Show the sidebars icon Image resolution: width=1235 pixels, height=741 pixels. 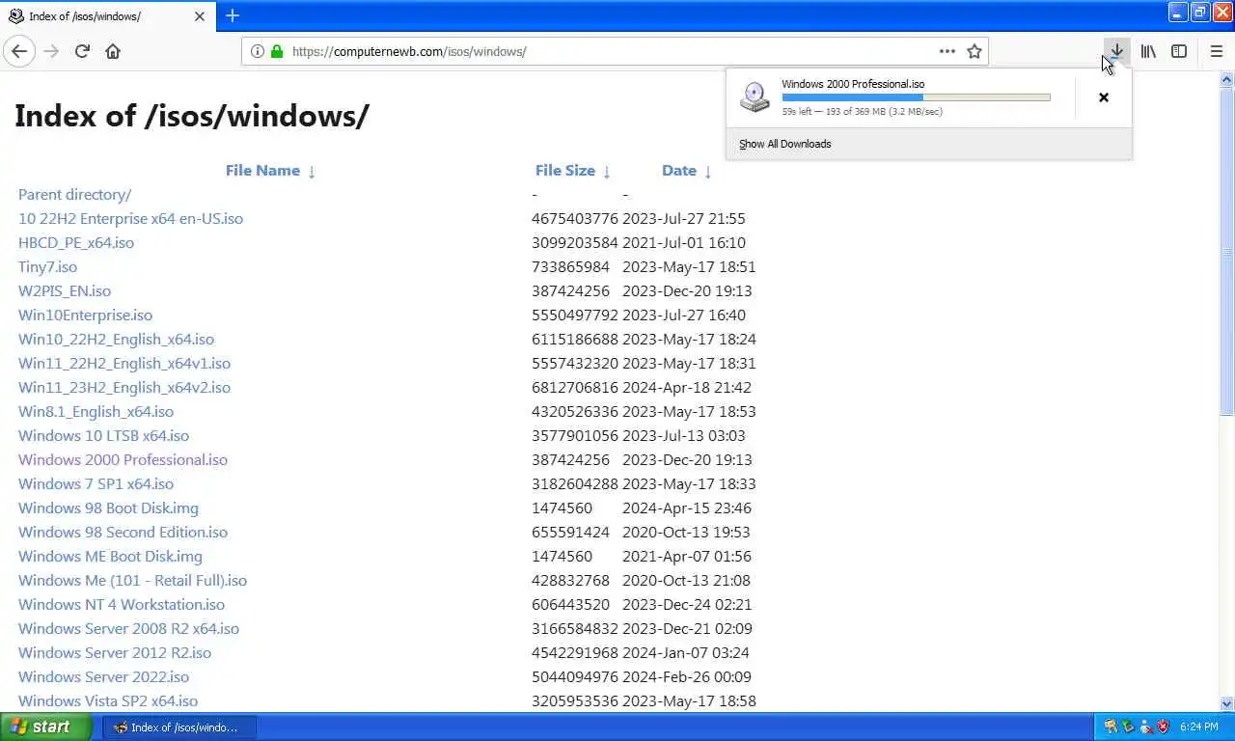point(1179,51)
